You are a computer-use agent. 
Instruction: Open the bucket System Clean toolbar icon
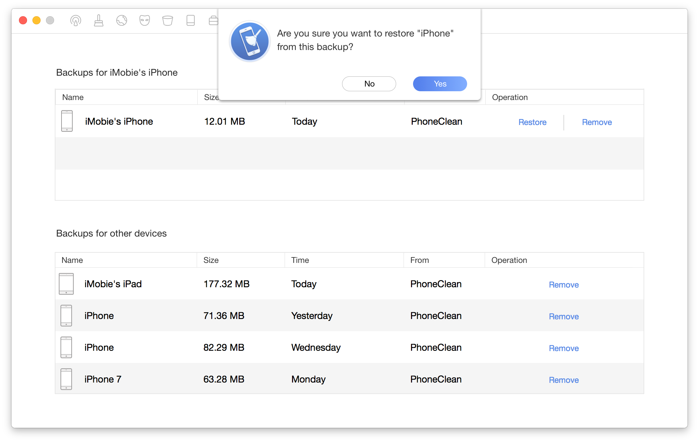coord(168,21)
